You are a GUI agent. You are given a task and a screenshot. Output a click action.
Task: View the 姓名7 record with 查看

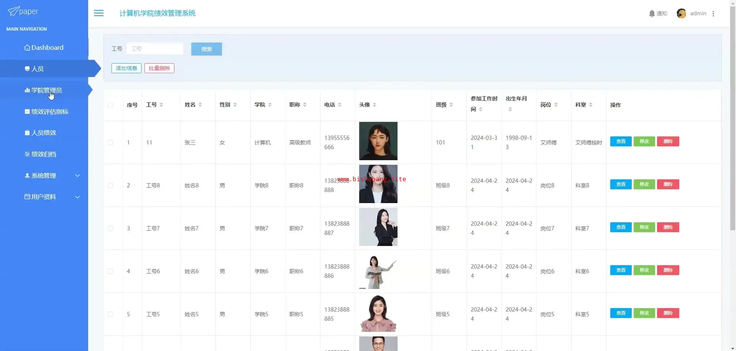click(621, 227)
